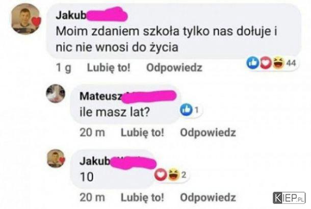Click 'Lubię to!' under 'ile masz lat?'
Image resolution: width=311 pixels, height=209 pixels.
click(142, 133)
